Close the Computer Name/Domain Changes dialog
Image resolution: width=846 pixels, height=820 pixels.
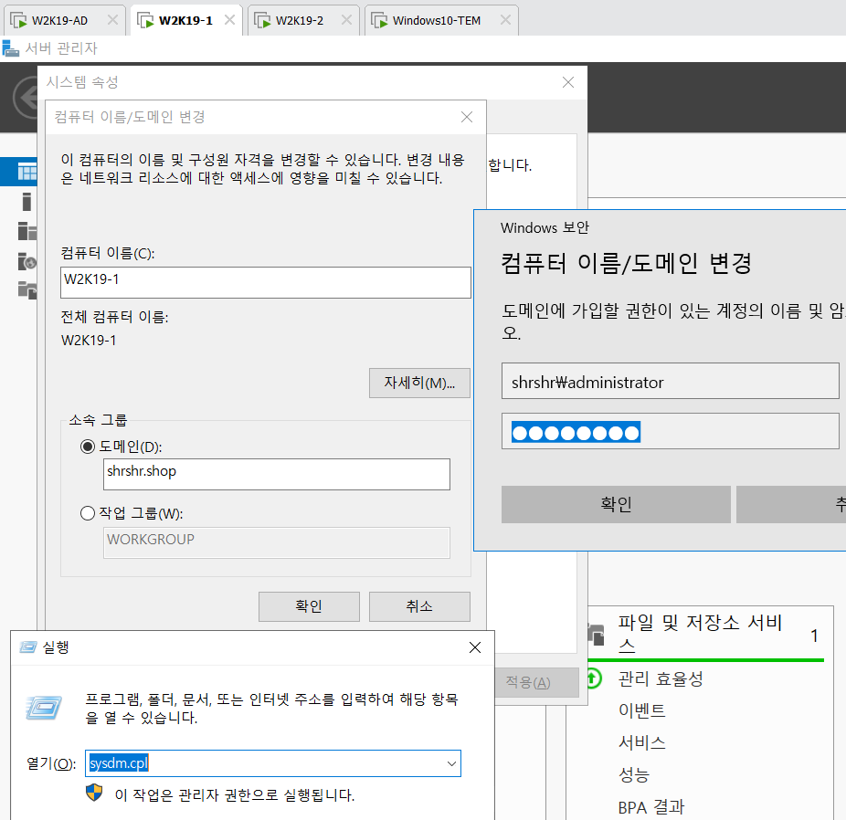coord(467,117)
